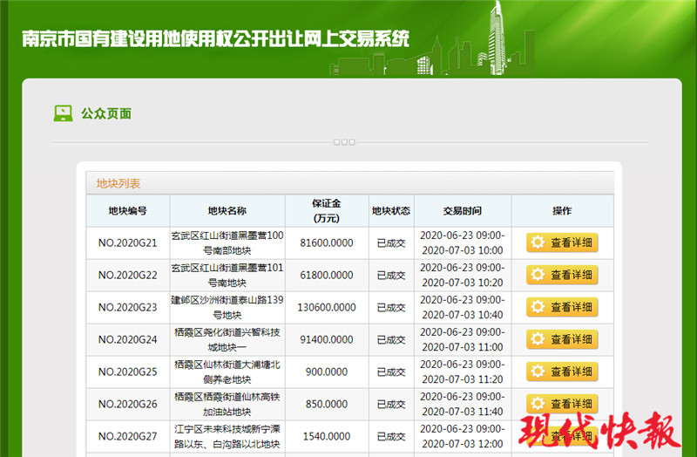Select the 地块列表 panel tab
Image resolution: width=697 pixels, height=457 pixels.
click(x=118, y=183)
